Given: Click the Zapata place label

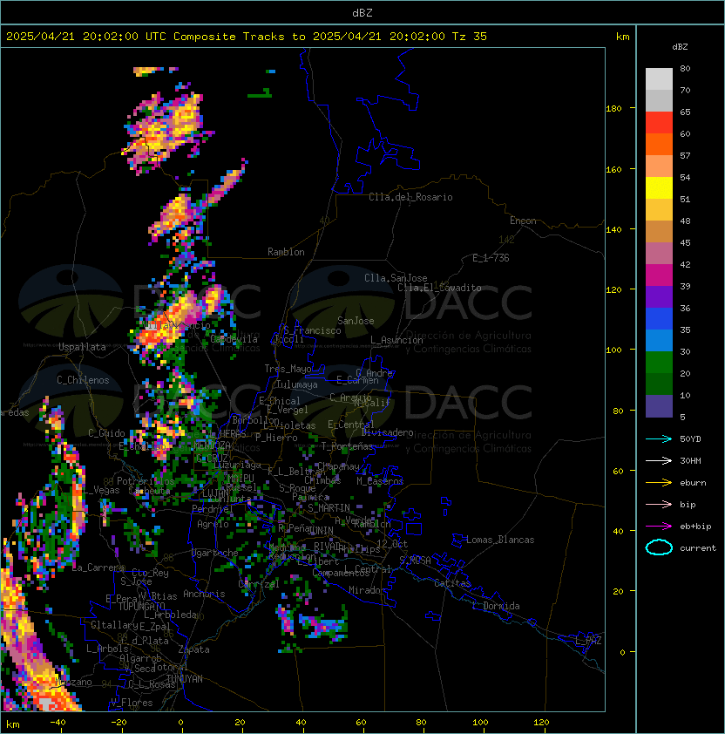Looking at the screenshot, I should pos(193,649).
